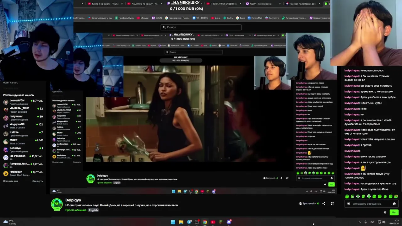Click the microphone icon in system tray
This screenshot has width=402, height=226.
(x=366, y=222)
